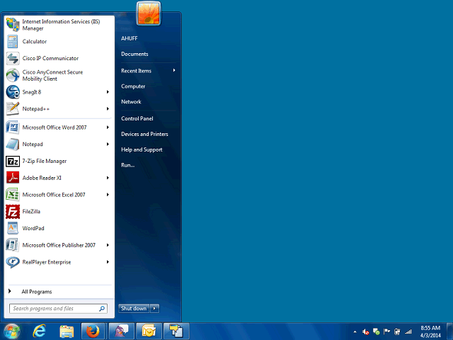
Task: Switch to Firefox on the taskbar
Action: (93, 331)
